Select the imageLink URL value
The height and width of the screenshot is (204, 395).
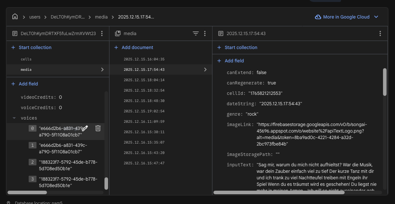[x=312, y=134]
